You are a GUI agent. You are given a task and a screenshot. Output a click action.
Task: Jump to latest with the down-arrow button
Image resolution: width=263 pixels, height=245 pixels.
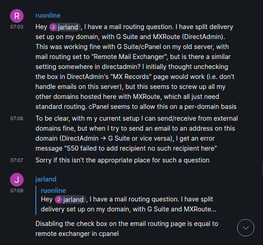click(x=246, y=228)
